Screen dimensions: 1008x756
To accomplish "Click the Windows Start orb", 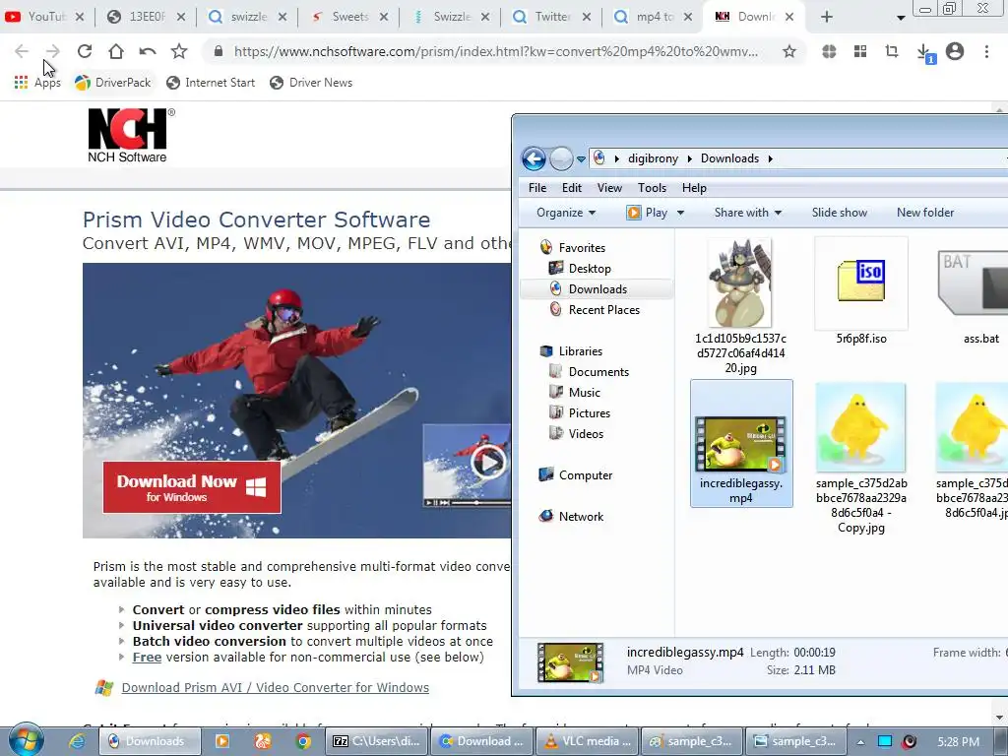I will coord(26,740).
